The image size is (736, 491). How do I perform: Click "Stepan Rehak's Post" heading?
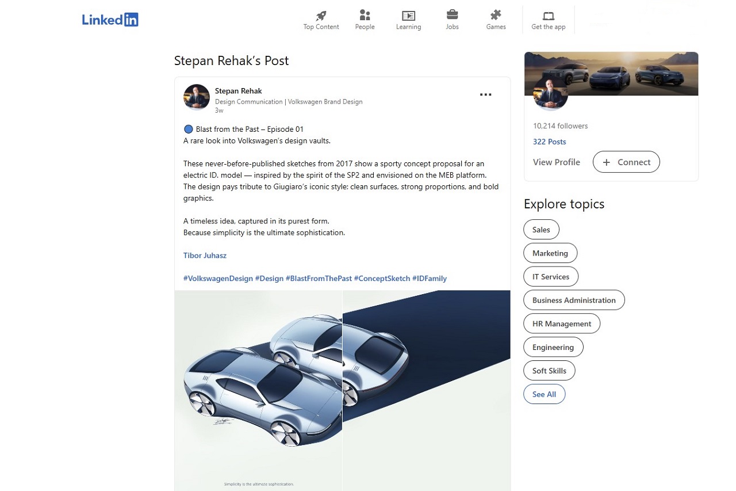[x=231, y=60]
